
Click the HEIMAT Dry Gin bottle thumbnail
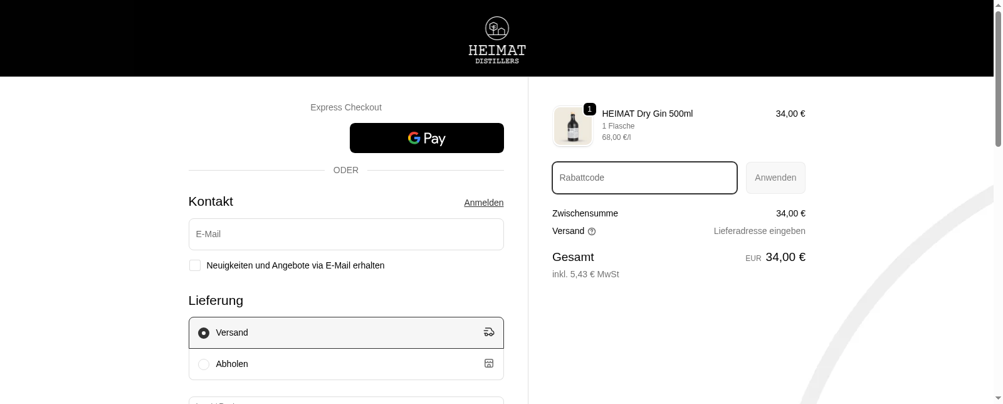572,125
